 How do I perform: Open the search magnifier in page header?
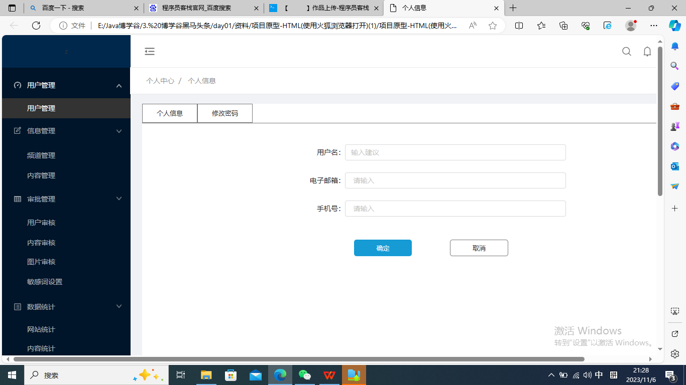tap(627, 51)
